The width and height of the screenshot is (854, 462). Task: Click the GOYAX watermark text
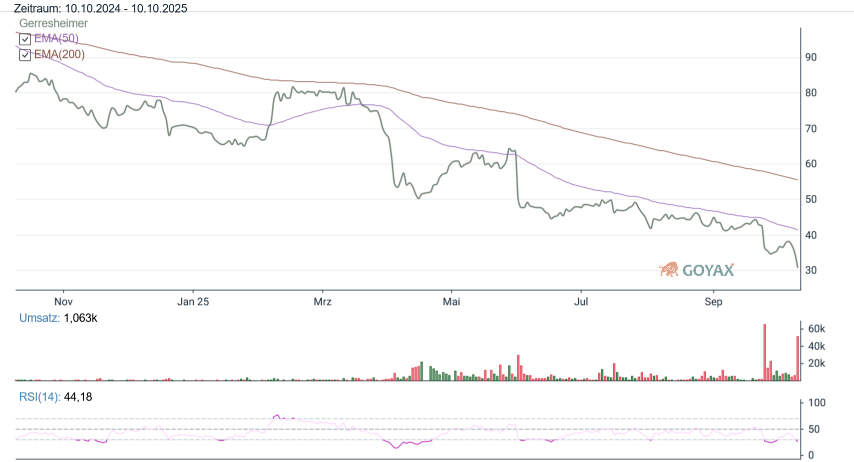click(x=708, y=271)
